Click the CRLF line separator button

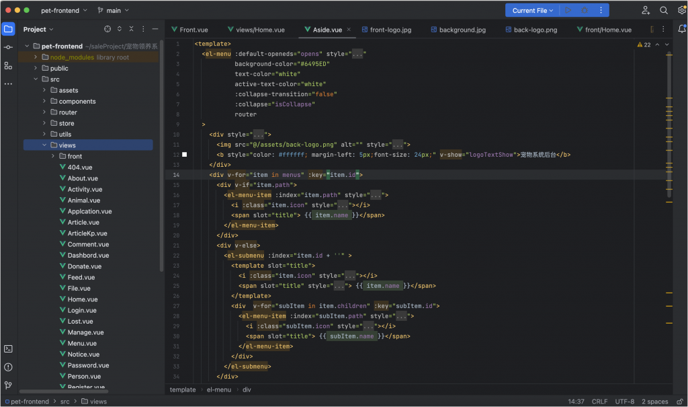[x=599, y=402]
